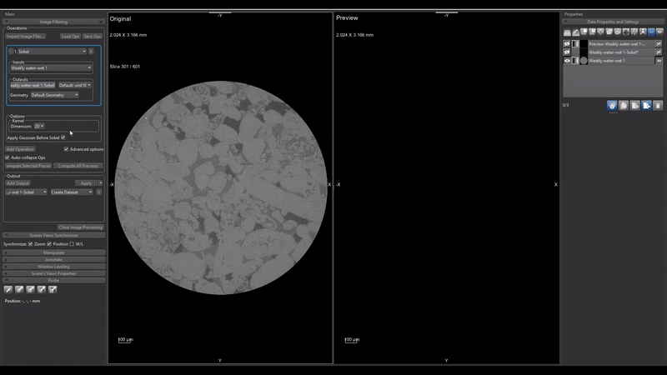Click the duplicate pages icon below the data list

(624, 106)
